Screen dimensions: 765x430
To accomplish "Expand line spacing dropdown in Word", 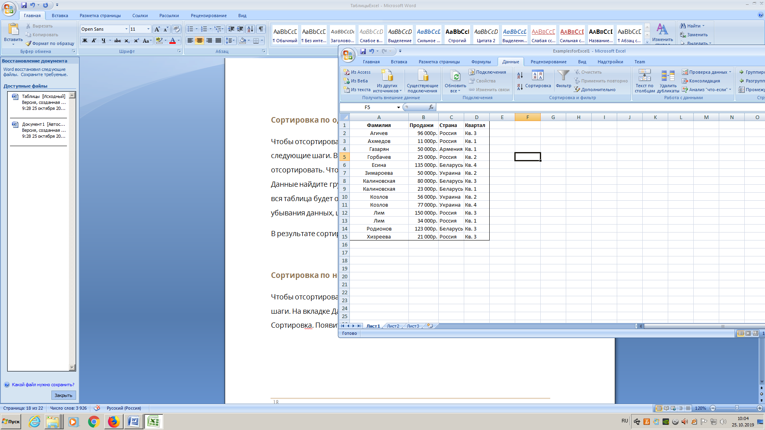I will click(234, 41).
